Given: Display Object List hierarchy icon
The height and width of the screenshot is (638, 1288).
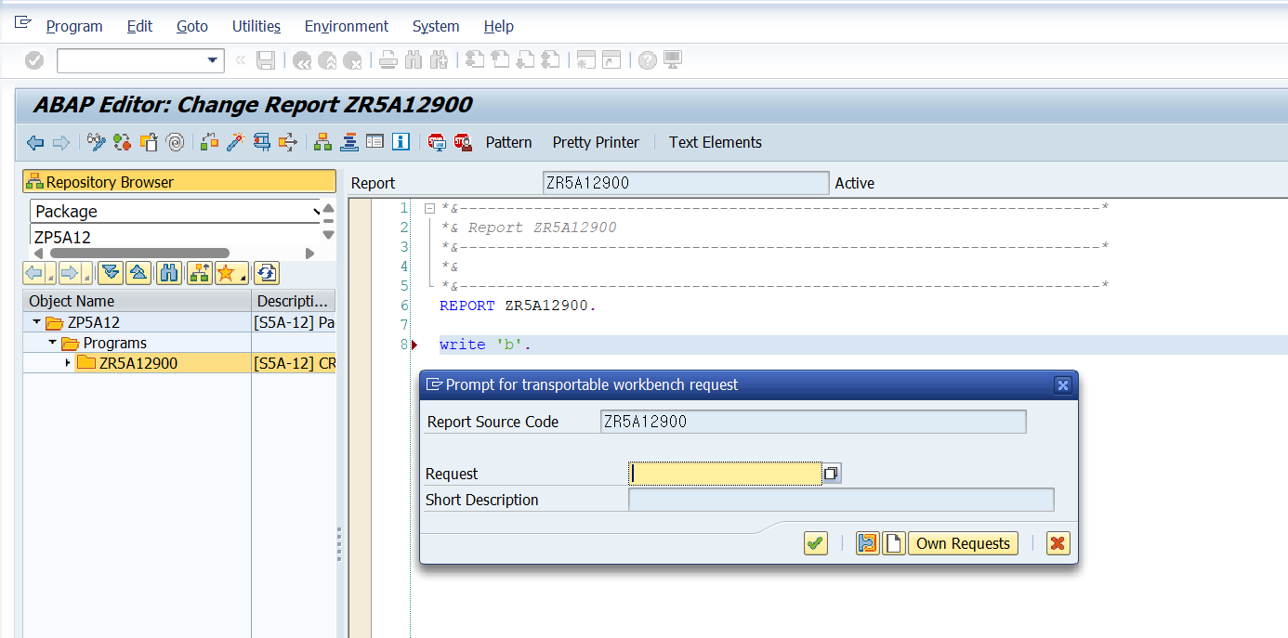Looking at the screenshot, I should coord(322,142).
